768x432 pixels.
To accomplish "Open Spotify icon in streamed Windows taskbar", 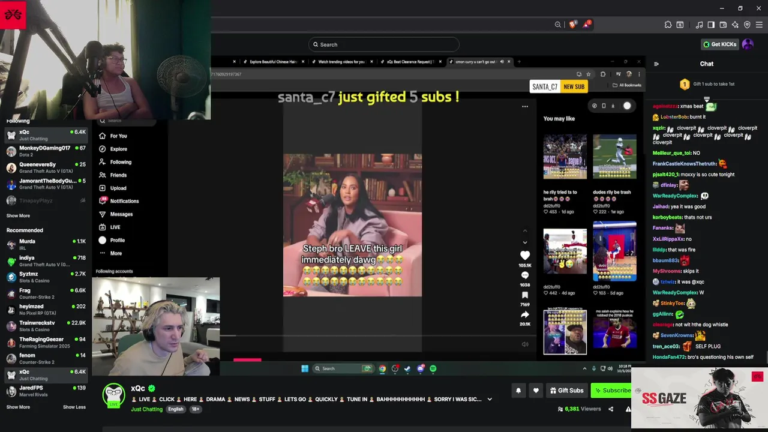I will 433,368.
